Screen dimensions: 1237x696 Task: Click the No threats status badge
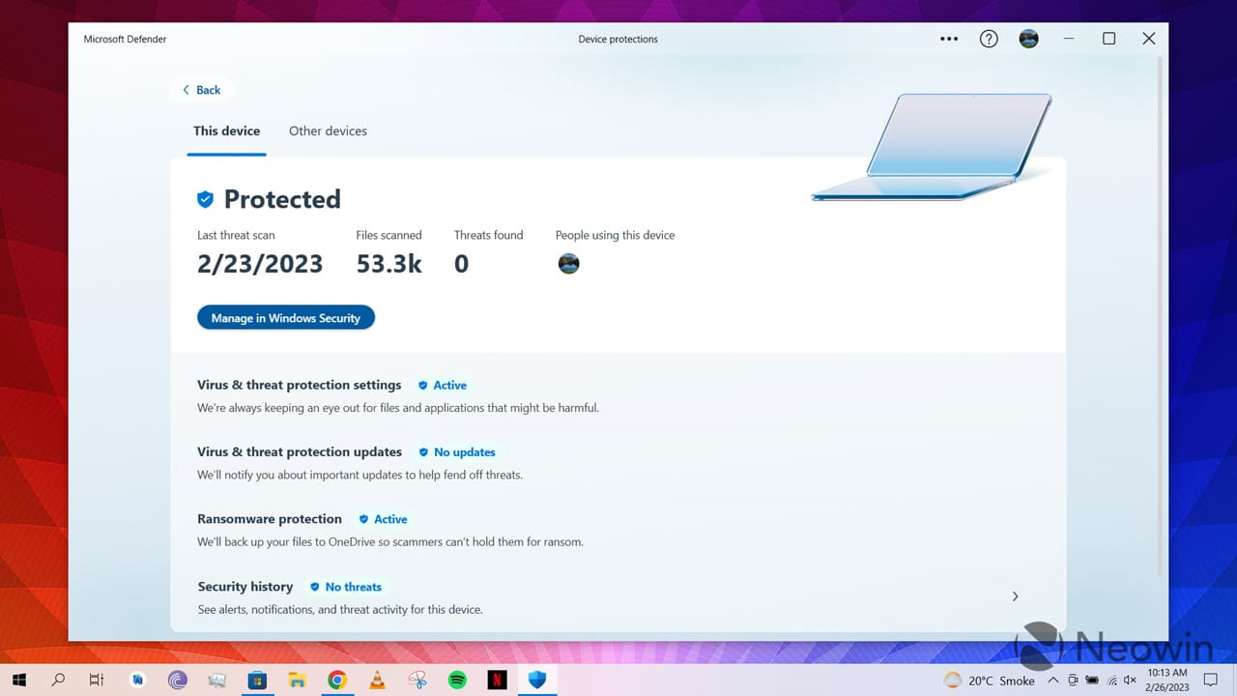346,587
